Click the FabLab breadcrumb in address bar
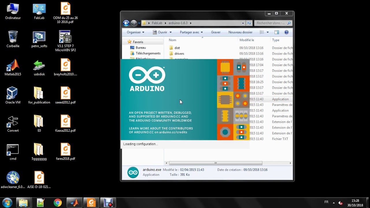 pyautogui.click(x=157, y=23)
